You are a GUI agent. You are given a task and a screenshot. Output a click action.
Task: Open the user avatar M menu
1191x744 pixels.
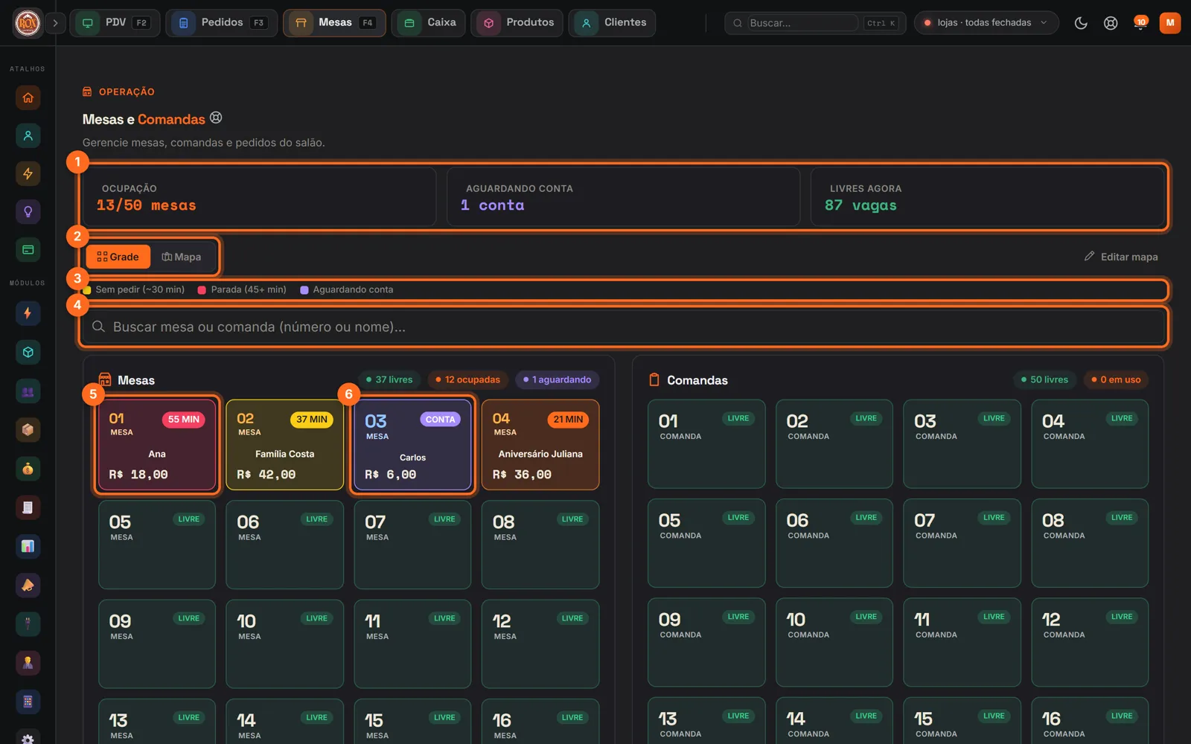1170,23
